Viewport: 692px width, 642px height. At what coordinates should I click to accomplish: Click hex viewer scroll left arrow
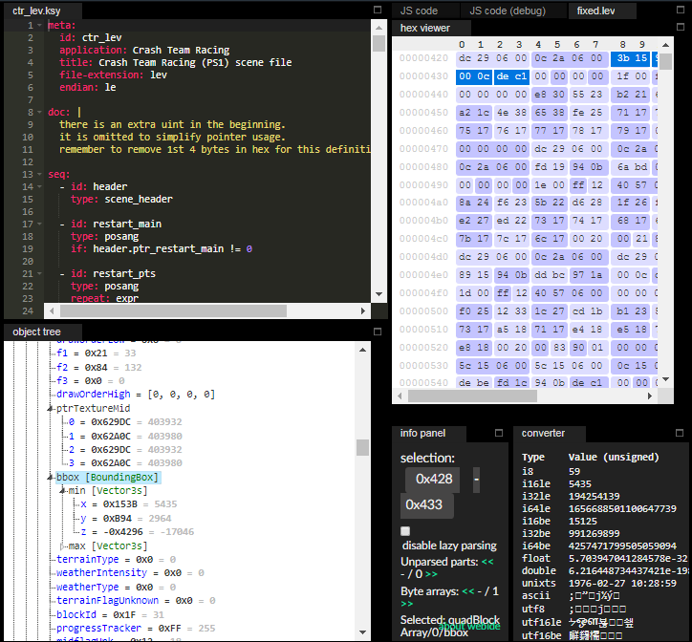400,396
